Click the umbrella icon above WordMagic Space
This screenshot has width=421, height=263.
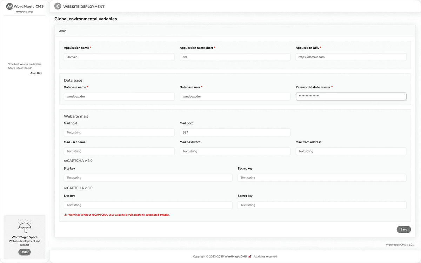coord(25,227)
